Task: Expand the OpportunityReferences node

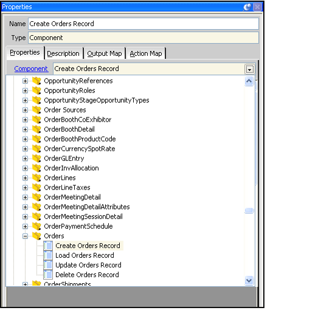Action: click(25, 81)
